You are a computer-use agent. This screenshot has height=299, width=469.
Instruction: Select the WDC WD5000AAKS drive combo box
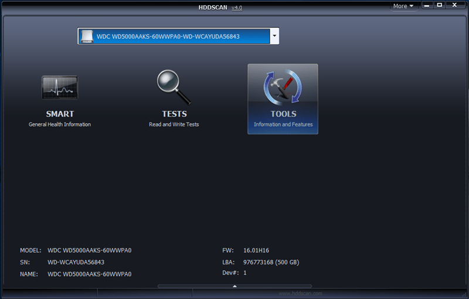[178, 36]
